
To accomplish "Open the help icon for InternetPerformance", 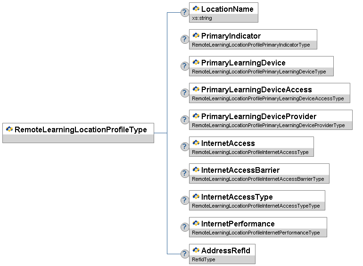I will [x=185, y=227].
